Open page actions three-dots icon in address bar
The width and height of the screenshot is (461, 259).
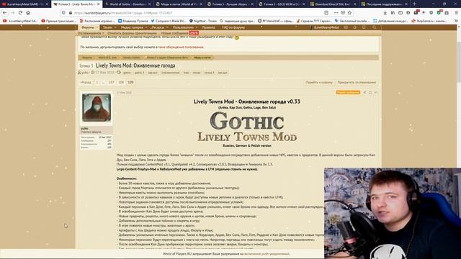(336, 13)
